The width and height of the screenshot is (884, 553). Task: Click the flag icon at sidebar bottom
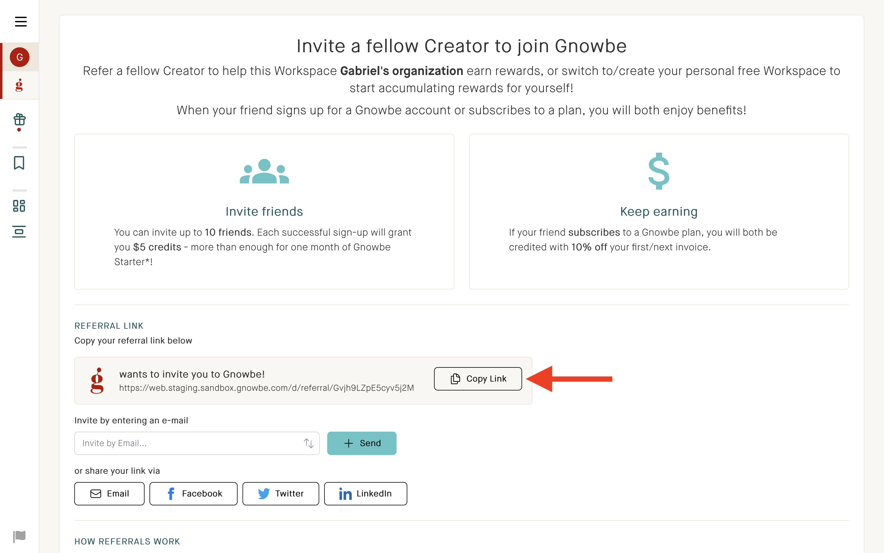coord(19,536)
